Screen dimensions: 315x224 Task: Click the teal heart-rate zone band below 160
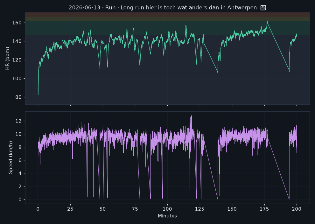click(x=167, y=28)
